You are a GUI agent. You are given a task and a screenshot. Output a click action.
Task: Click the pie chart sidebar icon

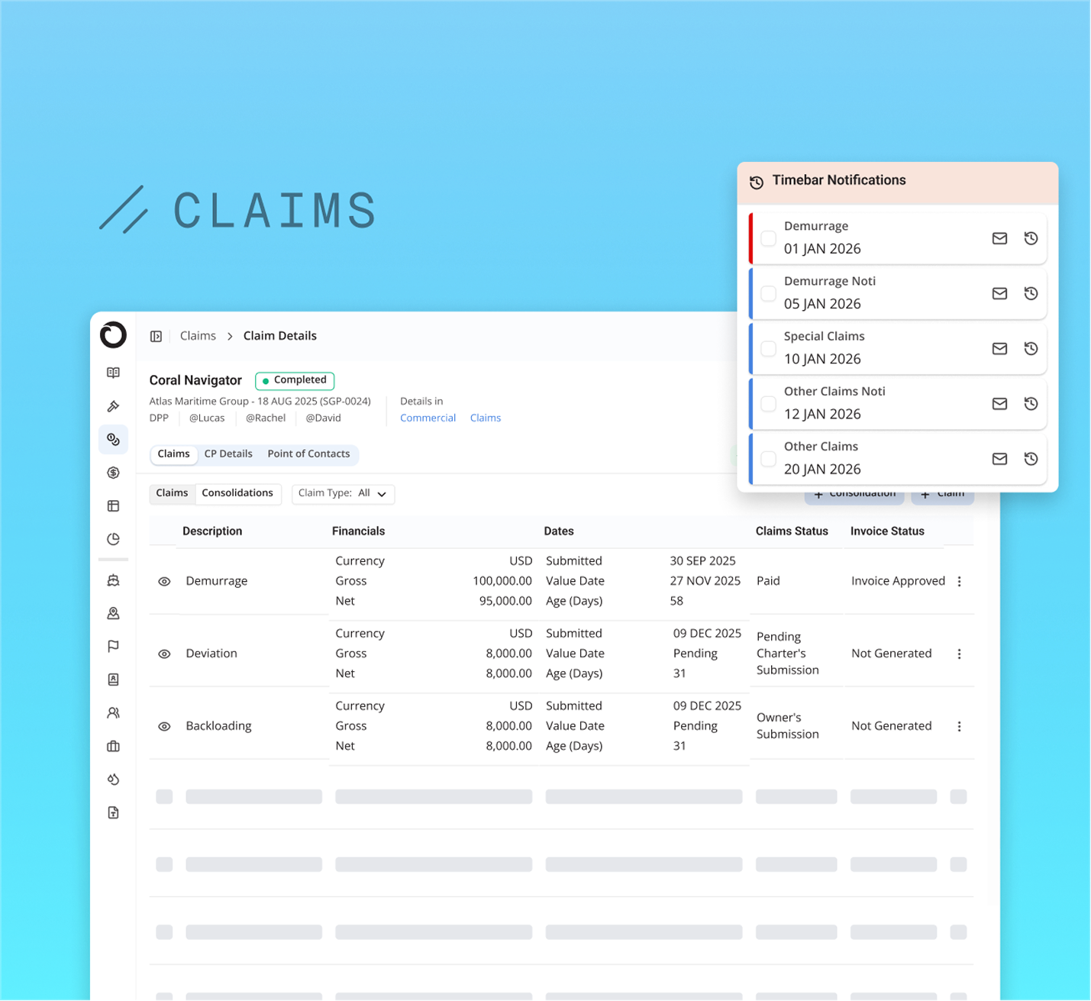(113, 539)
